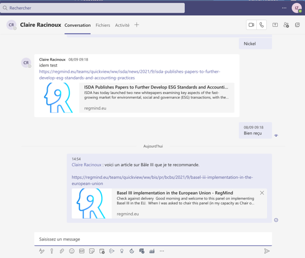This screenshot has width=305, height=258.
Task: Open the Basel III regmind.eu hyperlink
Action: tap(162, 180)
